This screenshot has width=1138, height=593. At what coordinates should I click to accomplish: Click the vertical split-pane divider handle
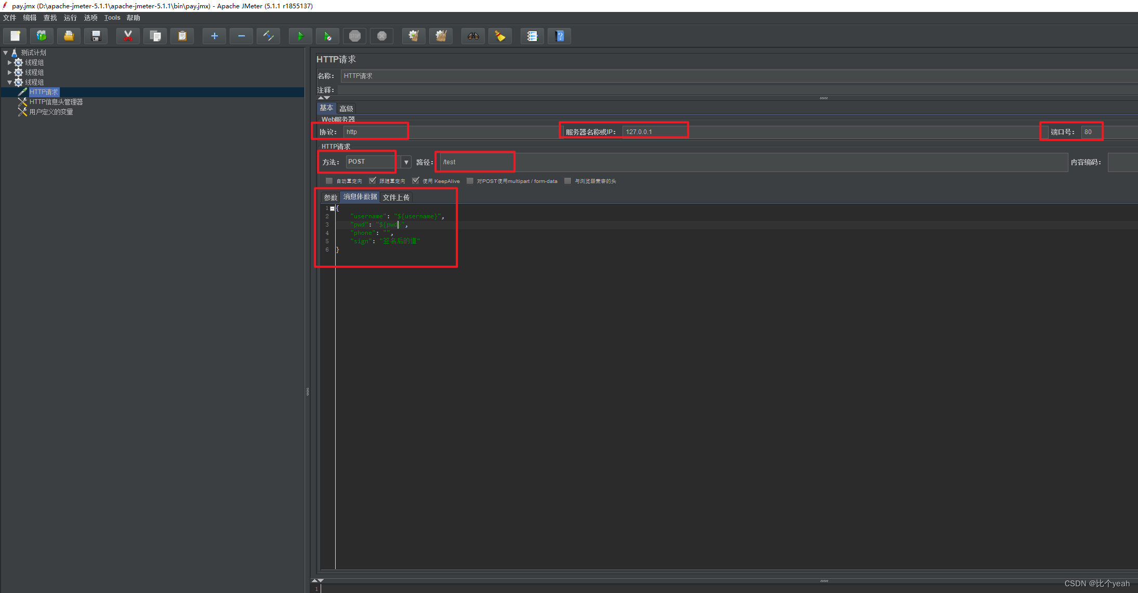click(x=308, y=391)
